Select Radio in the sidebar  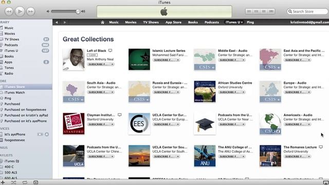pyautogui.click(x=9, y=73)
